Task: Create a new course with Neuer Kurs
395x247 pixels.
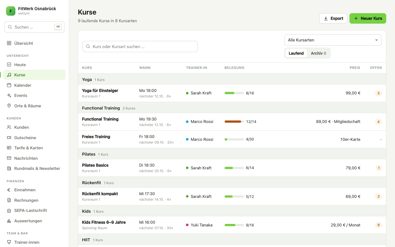Action: point(368,18)
